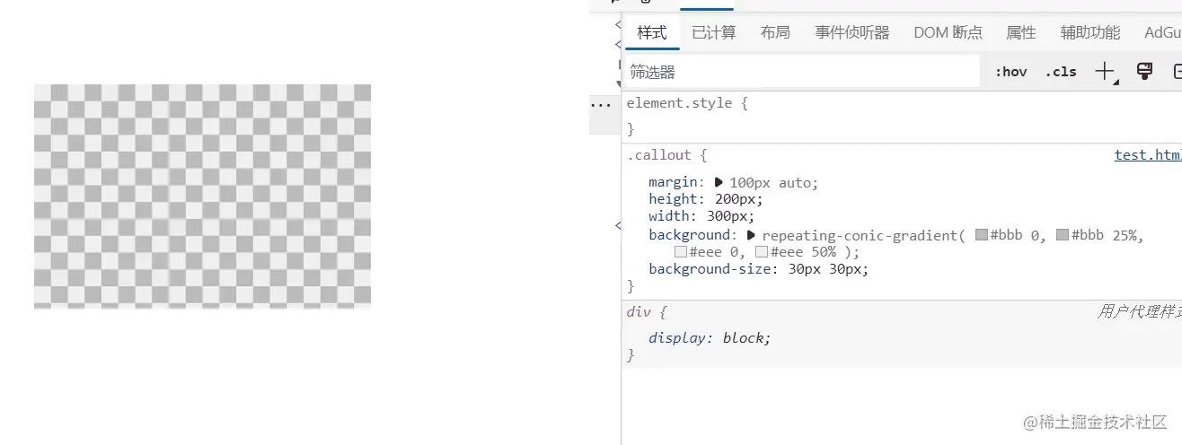Viewport: 1182px width, 445px height.
Task: Open the test.html source link
Action: (x=1148, y=155)
